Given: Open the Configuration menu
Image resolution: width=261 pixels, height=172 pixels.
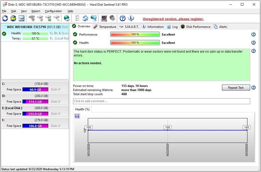Looking at the screenshot, I should [53, 11].
